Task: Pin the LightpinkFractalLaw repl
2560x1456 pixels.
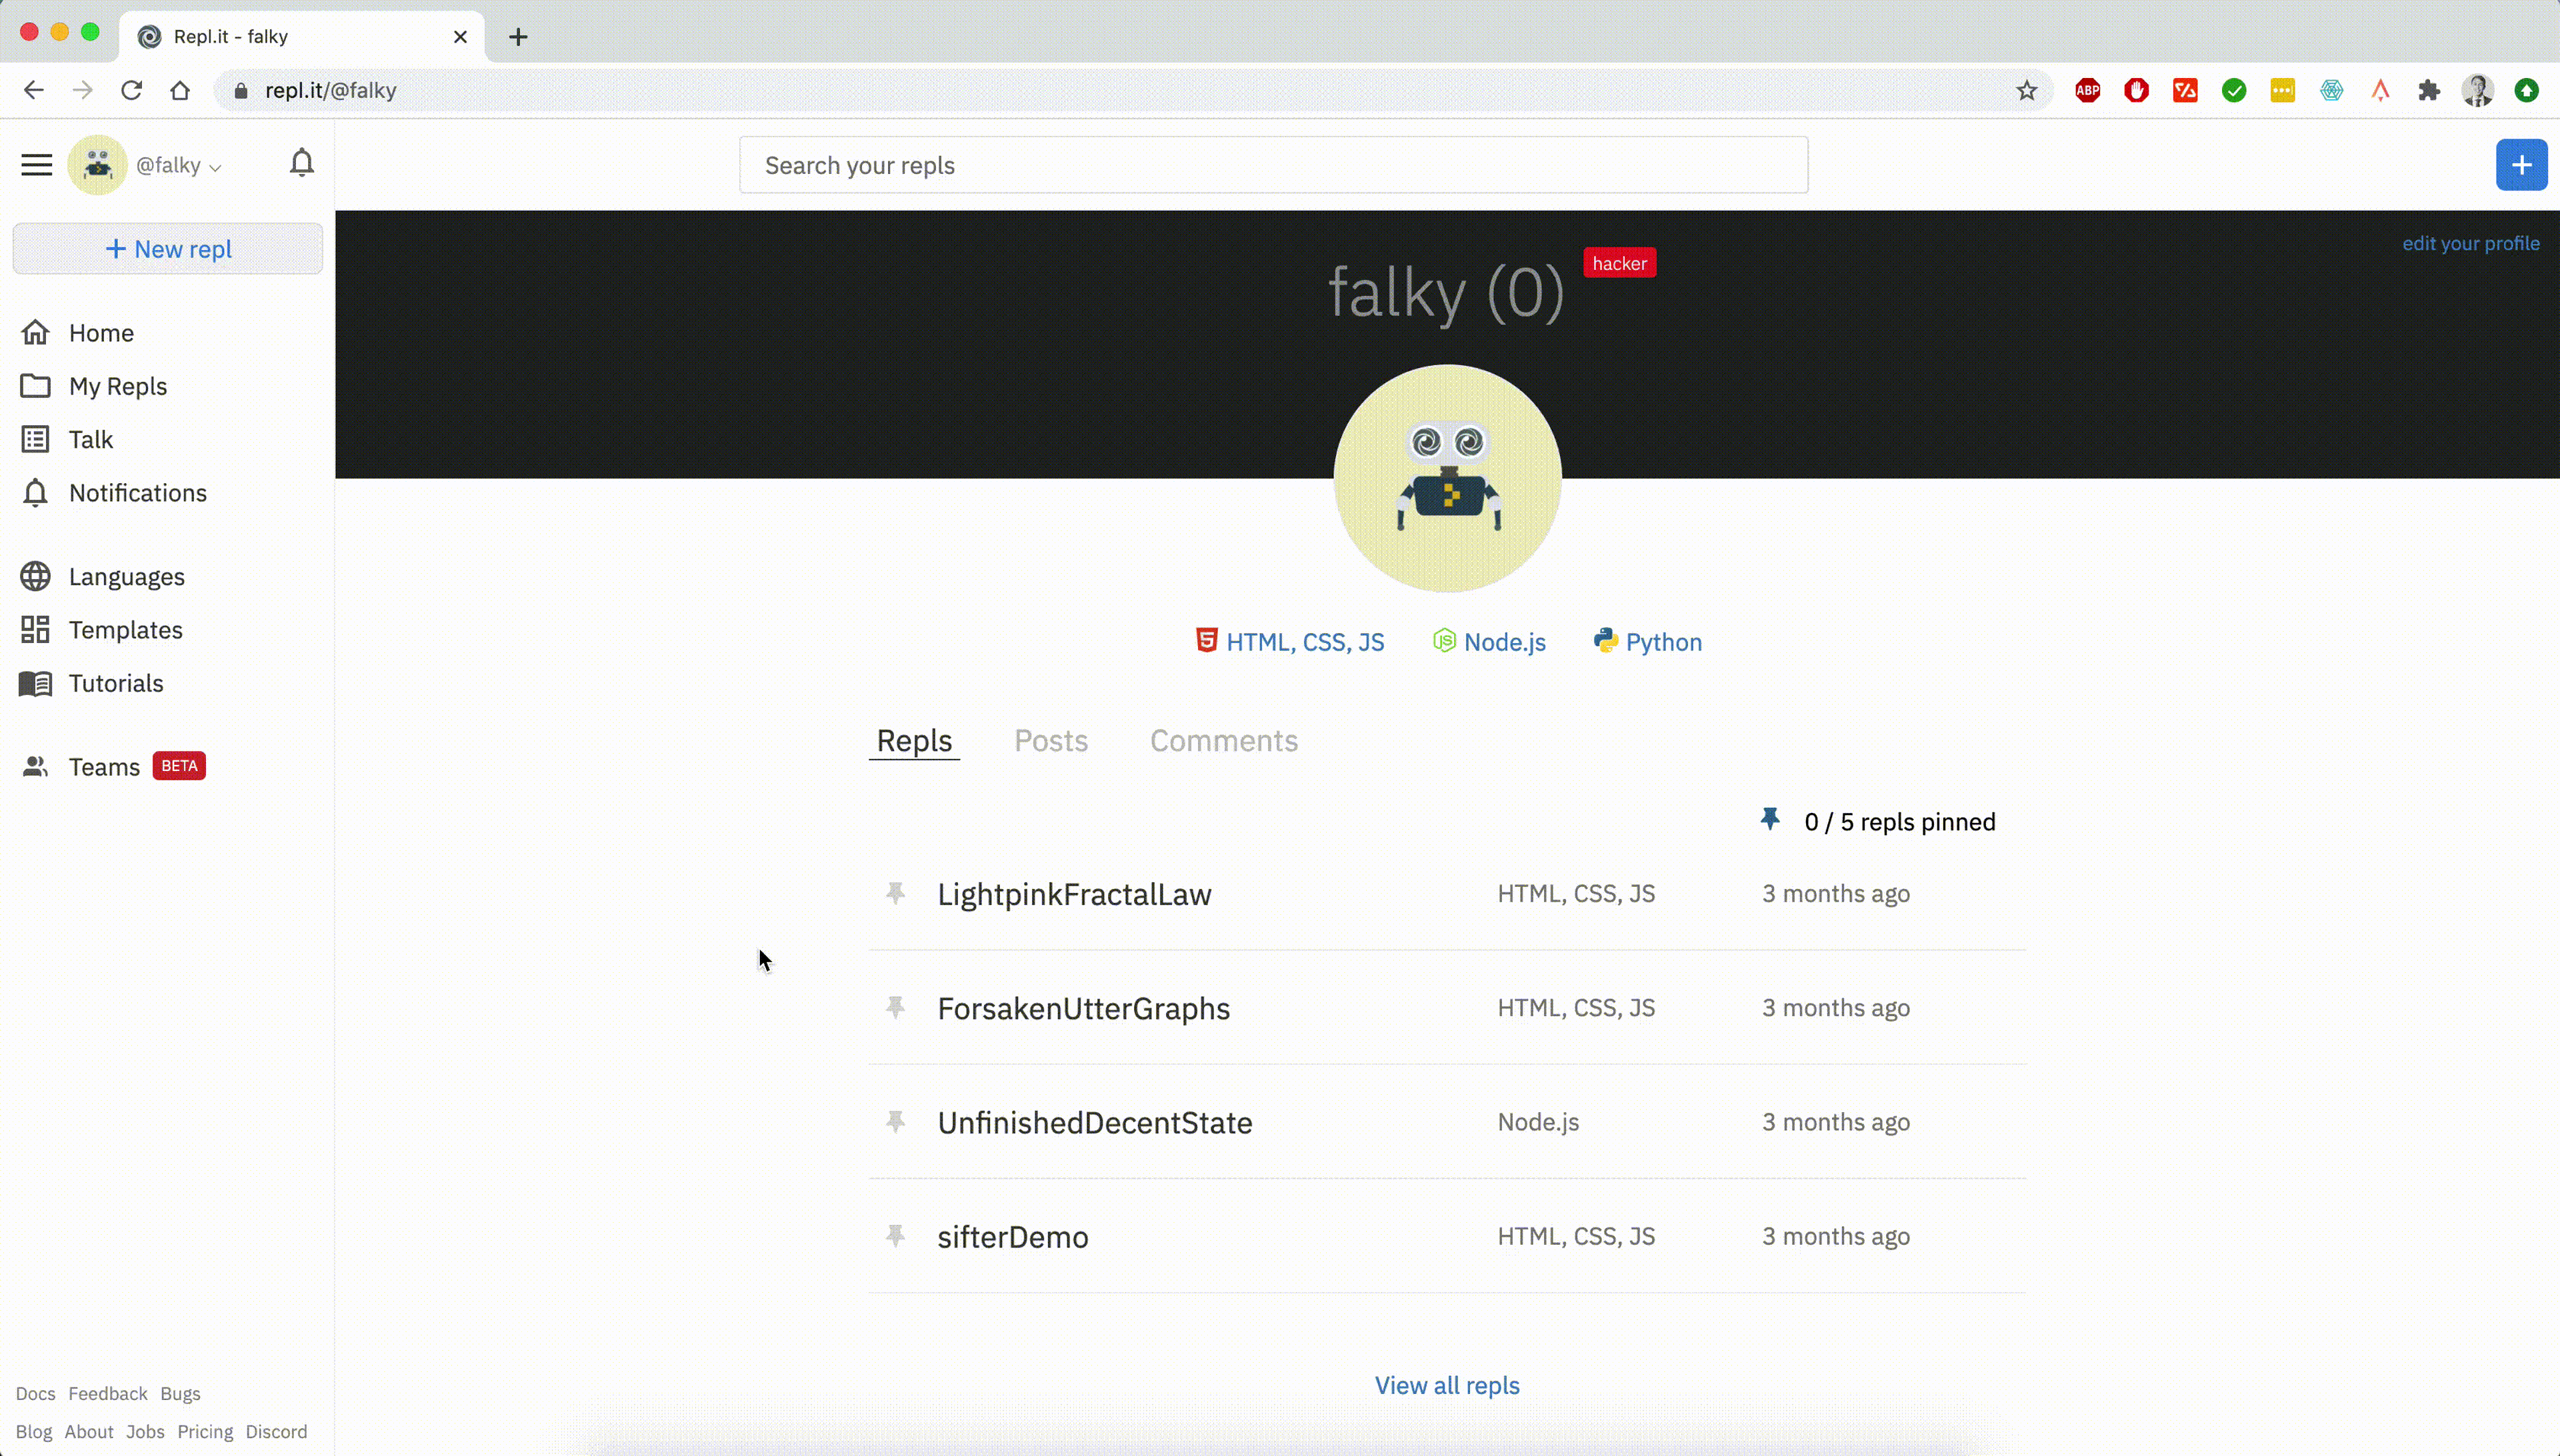Action: pyautogui.click(x=895, y=893)
